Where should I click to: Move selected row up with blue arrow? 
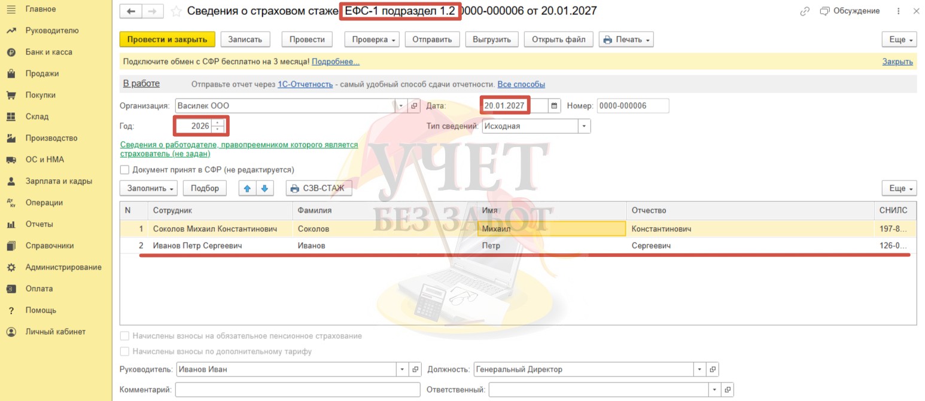click(x=247, y=188)
